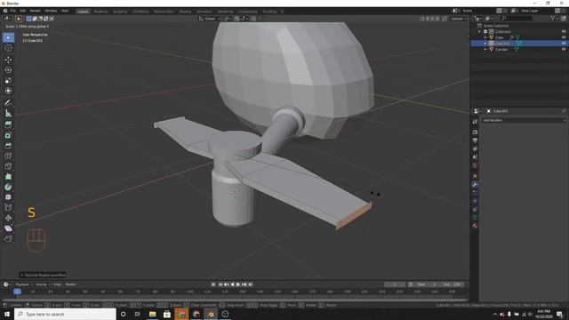Uncheck the Collection exclude checkbox

pyautogui.click(x=485, y=32)
